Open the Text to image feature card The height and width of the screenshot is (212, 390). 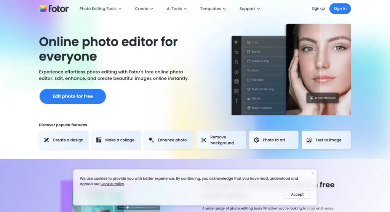[326, 140]
